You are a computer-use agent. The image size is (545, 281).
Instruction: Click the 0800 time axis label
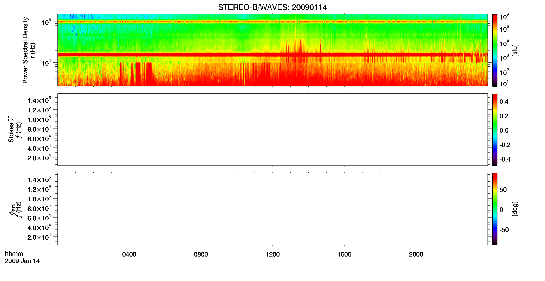[x=201, y=254]
